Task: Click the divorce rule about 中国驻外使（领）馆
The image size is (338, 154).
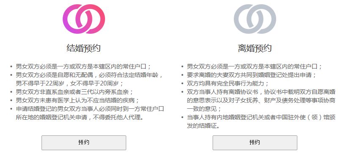Action: (261, 122)
